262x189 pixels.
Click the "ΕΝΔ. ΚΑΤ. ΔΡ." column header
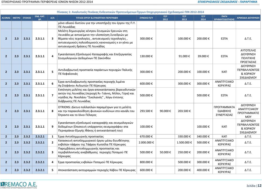[x=40, y=18]
